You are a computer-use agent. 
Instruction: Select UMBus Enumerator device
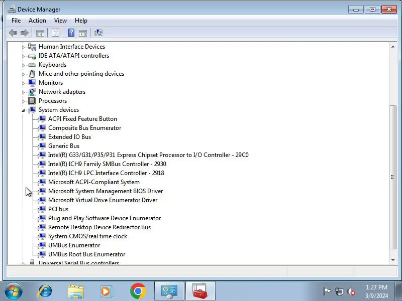[74, 245]
